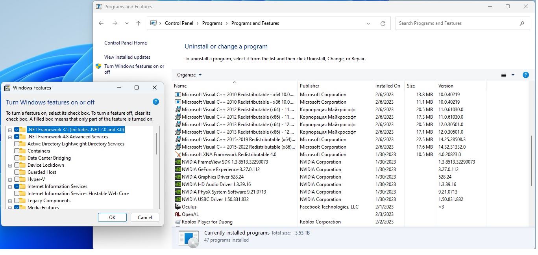
Task: Click the Microsoft XNA Framework icon
Action: coord(178,154)
